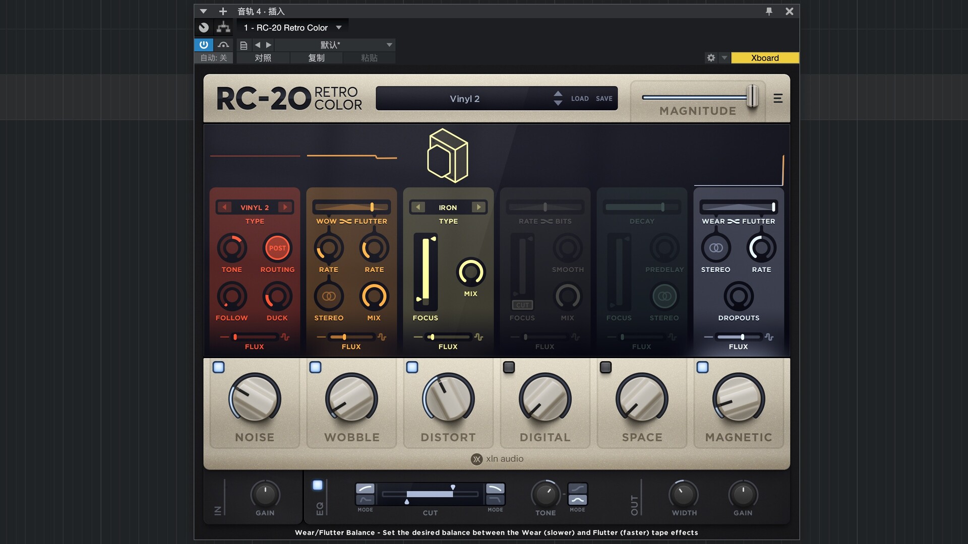The height and width of the screenshot is (544, 968).
Task: Enable the Digital module checkbox
Action: tap(509, 367)
